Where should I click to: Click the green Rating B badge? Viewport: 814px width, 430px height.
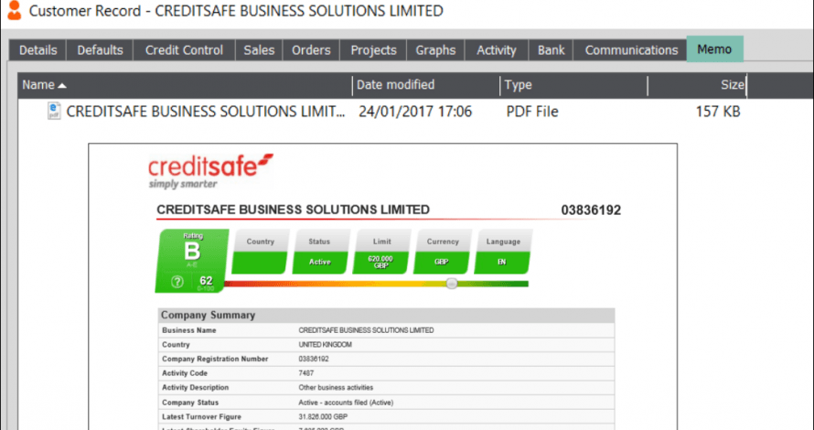point(192,260)
